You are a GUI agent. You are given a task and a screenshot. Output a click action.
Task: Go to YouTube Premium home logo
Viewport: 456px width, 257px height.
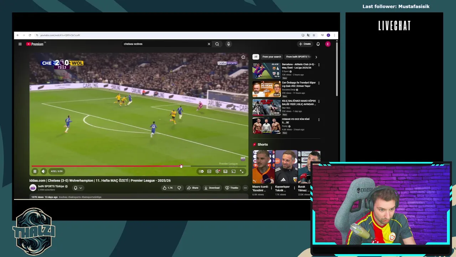click(x=35, y=44)
